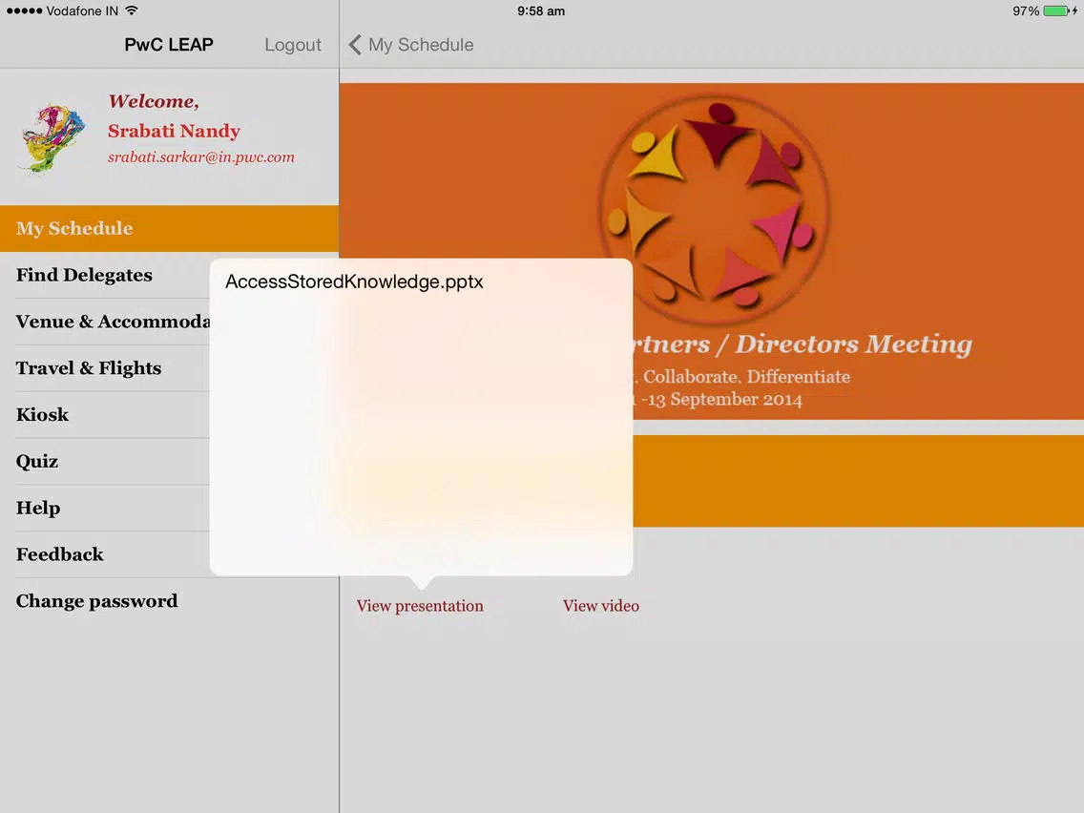
Task: Tap the Wi-Fi status icon
Action: [132, 10]
